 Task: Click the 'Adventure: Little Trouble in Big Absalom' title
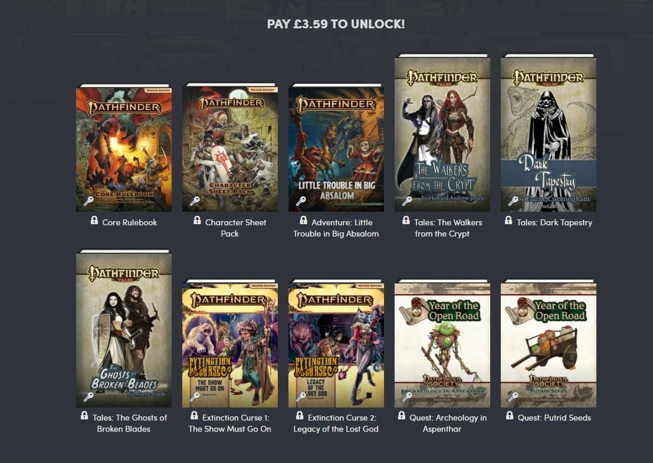(336, 228)
